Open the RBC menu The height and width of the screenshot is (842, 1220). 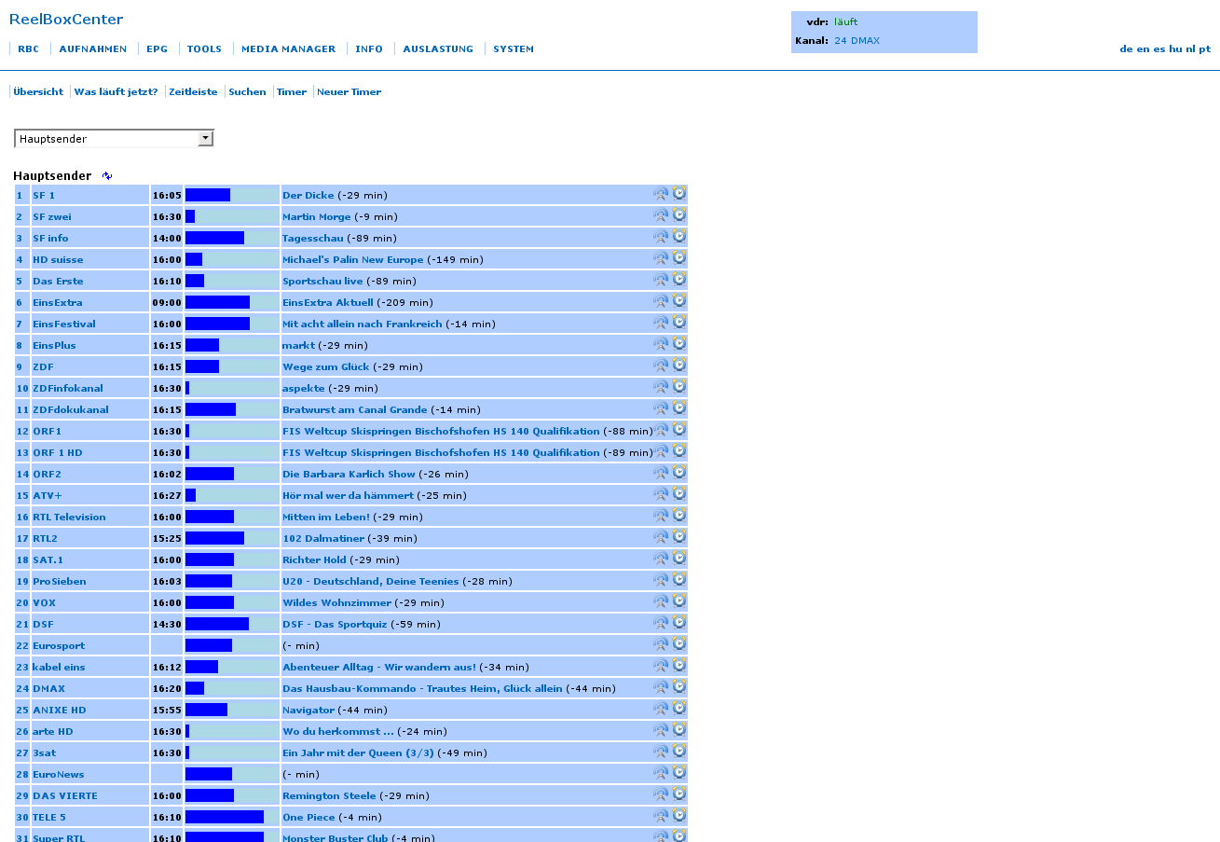(28, 49)
